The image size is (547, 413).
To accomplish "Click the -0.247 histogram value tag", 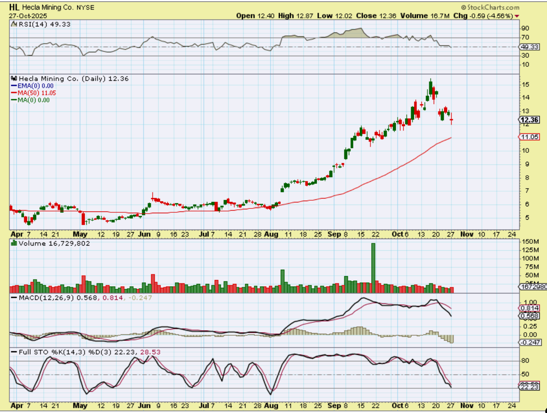I will (x=530, y=342).
